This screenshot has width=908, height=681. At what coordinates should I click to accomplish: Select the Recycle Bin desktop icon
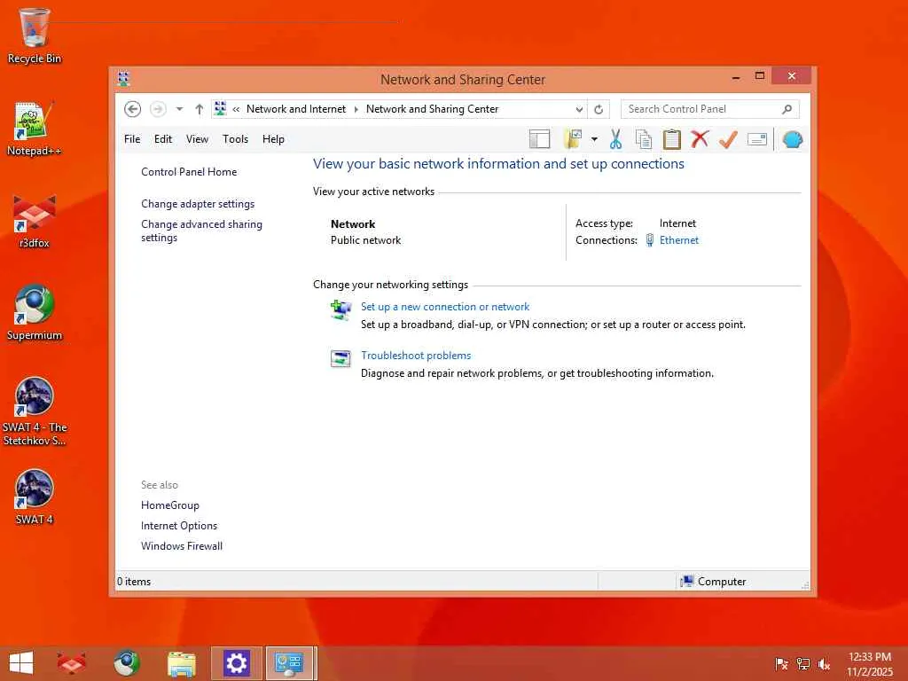[x=35, y=35]
